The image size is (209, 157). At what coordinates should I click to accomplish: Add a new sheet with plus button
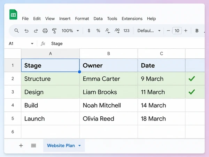[21, 146]
